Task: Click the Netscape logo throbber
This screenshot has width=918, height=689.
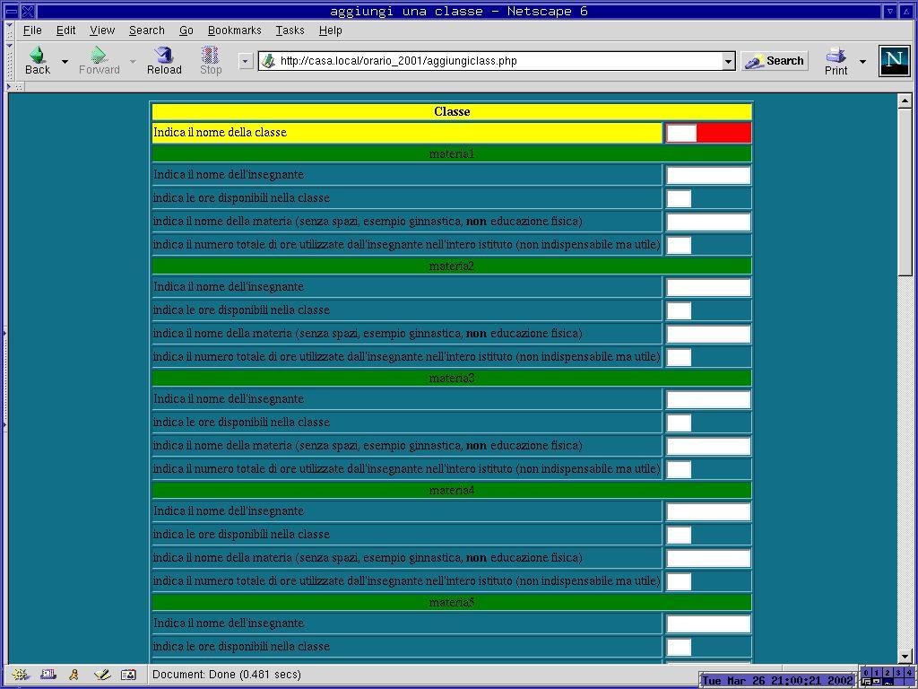Action: 894,60
